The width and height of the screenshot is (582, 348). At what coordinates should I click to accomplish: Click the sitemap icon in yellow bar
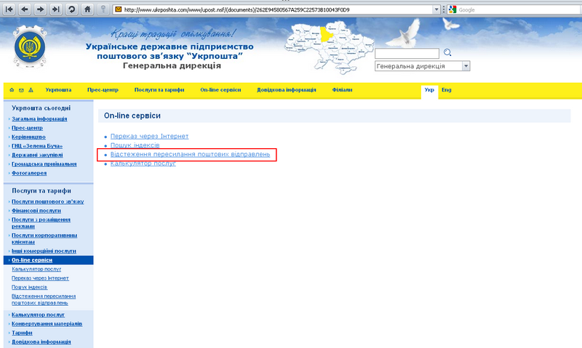click(x=31, y=90)
